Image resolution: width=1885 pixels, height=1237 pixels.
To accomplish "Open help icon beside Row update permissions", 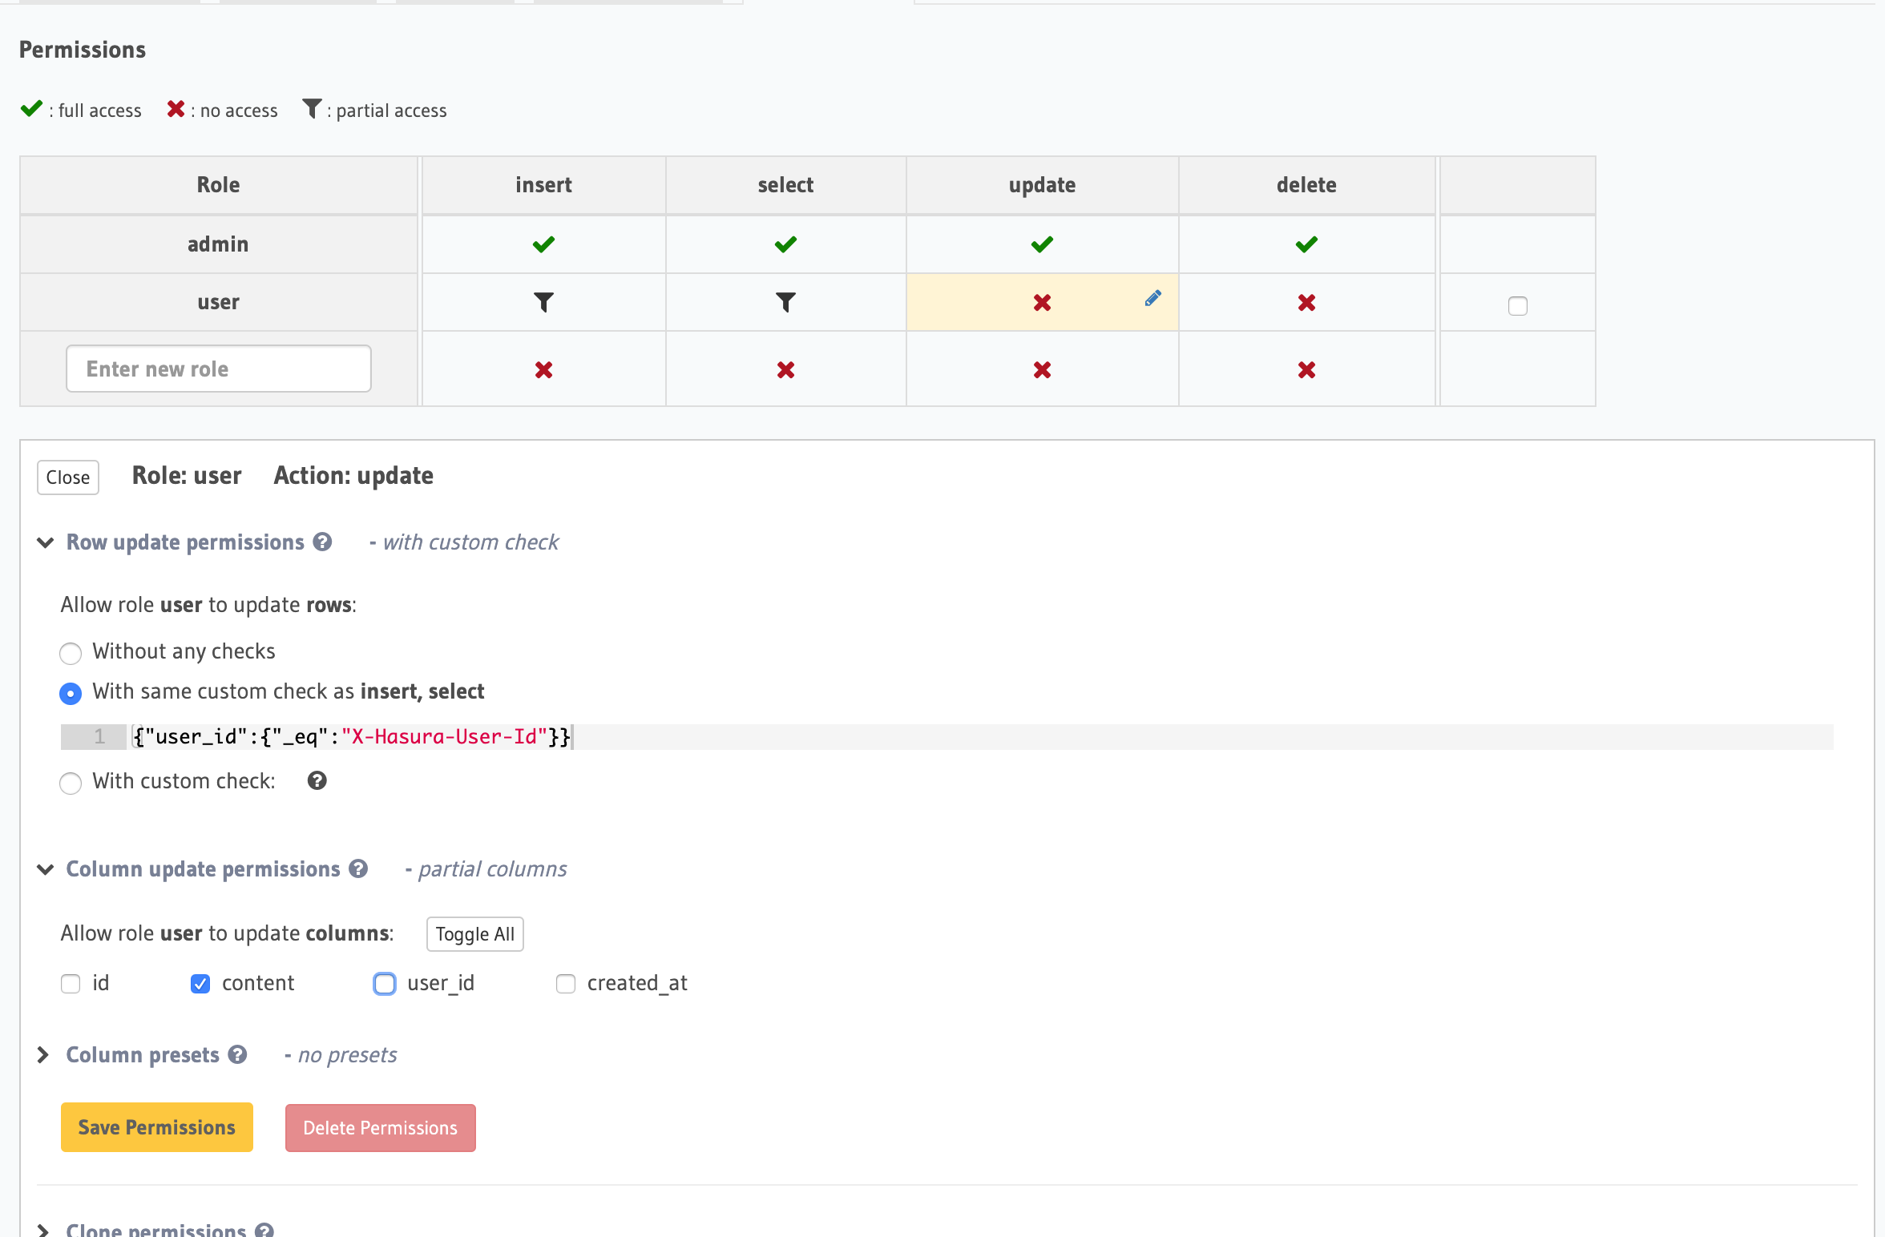I will (x=323, y=542).
